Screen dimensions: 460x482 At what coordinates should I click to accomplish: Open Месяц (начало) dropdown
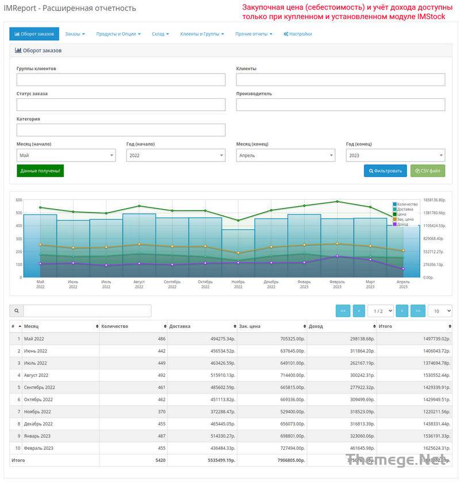tap(66, 155)
